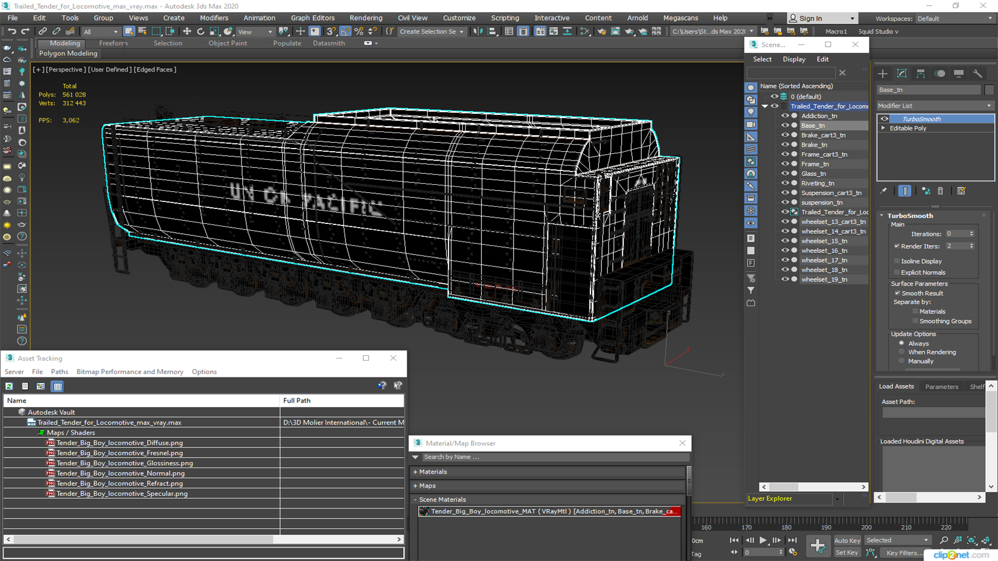Click Remove modifier trash icon
Screen dimensions: 998x561
pos(940,191)
